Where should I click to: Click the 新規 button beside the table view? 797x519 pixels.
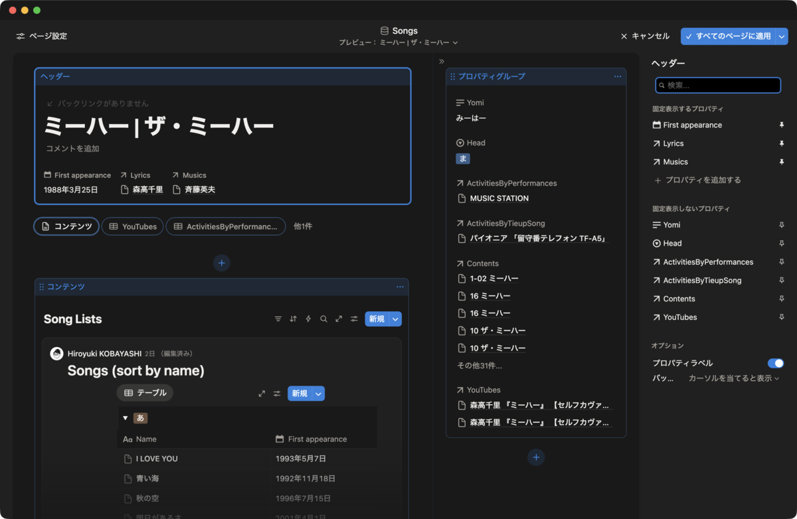(300, 394)
